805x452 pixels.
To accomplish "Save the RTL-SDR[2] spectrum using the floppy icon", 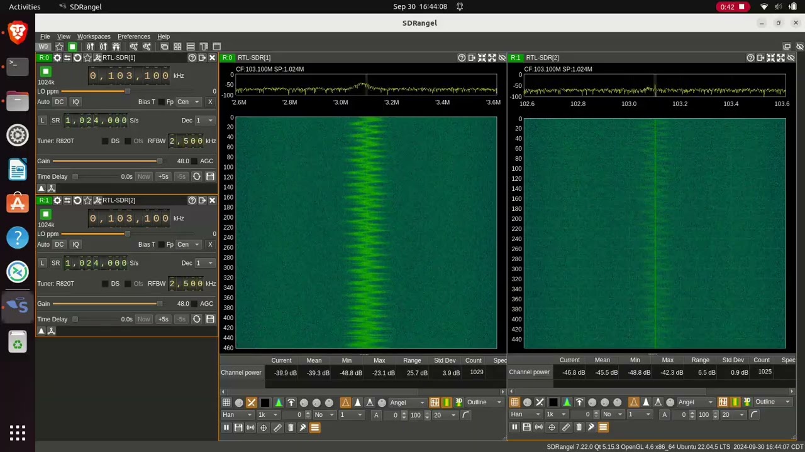I will [526, 427].
